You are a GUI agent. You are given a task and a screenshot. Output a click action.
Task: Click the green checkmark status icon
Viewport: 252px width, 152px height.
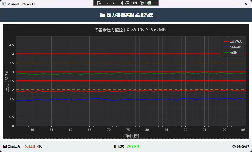click(149, 3)
